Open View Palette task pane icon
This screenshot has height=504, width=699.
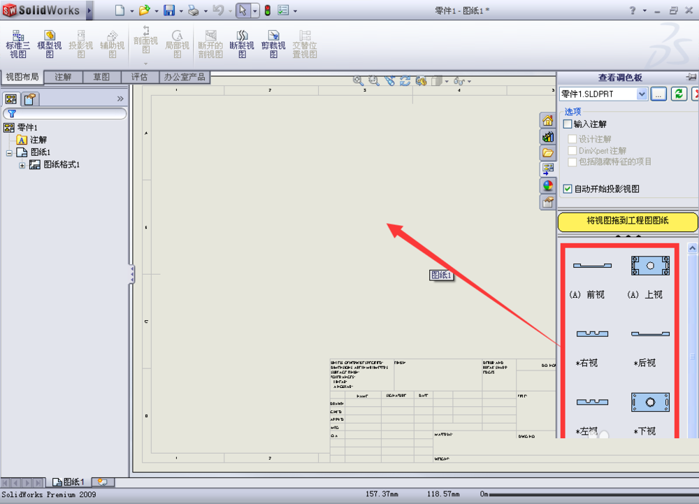(548, 169)
